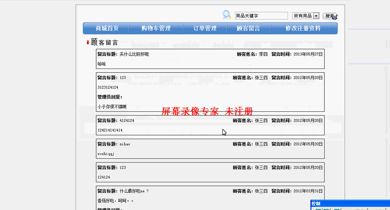Click the message body woshiqqj
This screenshot has width=390, height=210.
106,154
